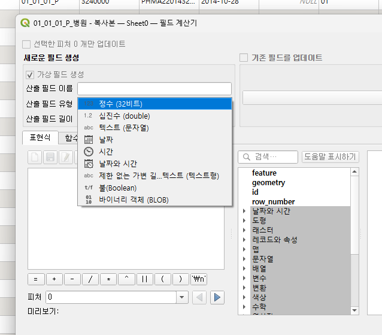The width and height of the screenshot is (382, 335).
Task: Insert the '=' operator
Action: coord(36,279)
